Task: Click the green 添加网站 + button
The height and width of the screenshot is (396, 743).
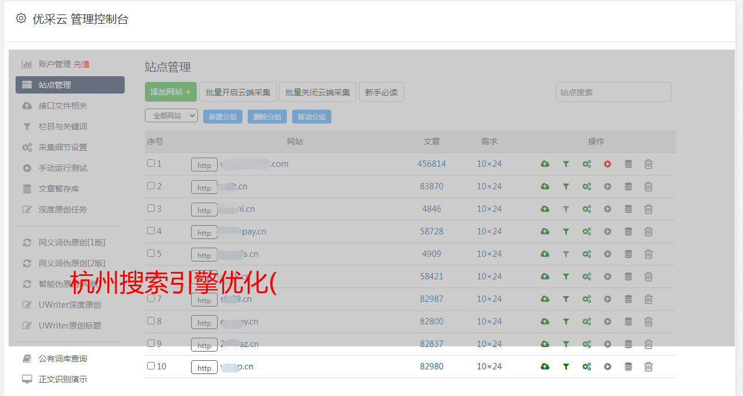Action: click(171, 92)
